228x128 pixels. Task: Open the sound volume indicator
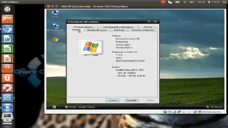192,2
